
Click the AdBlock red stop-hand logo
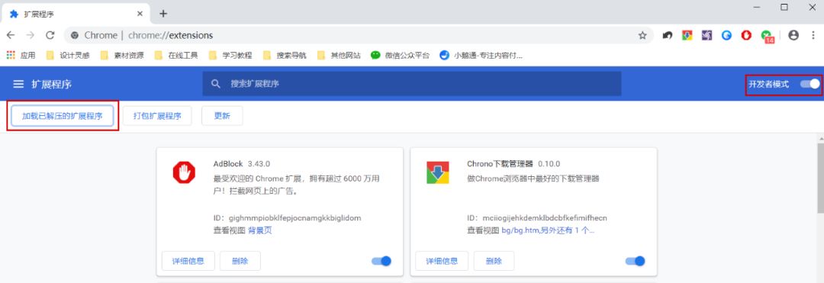pos(184,172)
